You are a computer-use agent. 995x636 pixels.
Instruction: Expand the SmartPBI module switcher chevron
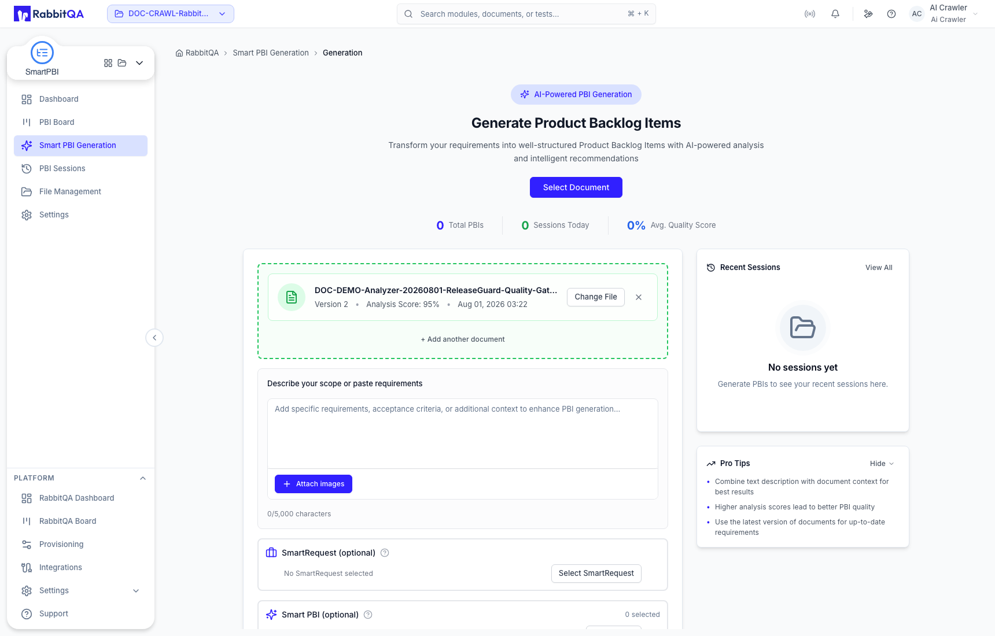[139, 63]
